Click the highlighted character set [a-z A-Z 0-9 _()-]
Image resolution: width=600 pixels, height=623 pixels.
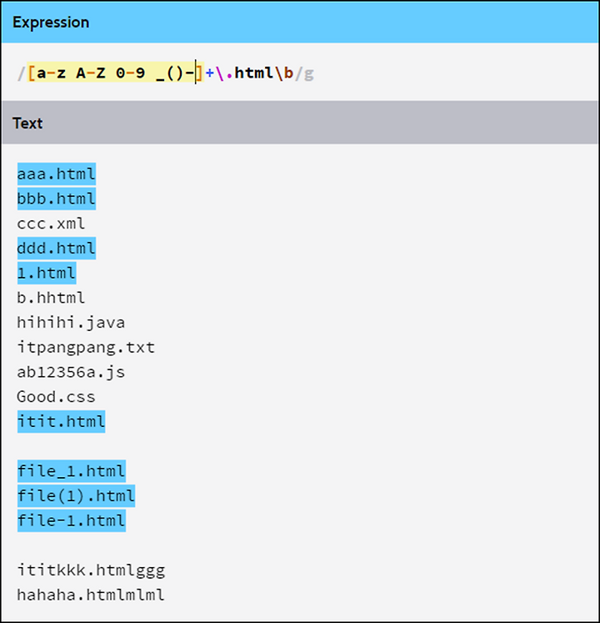coord(115,73)
